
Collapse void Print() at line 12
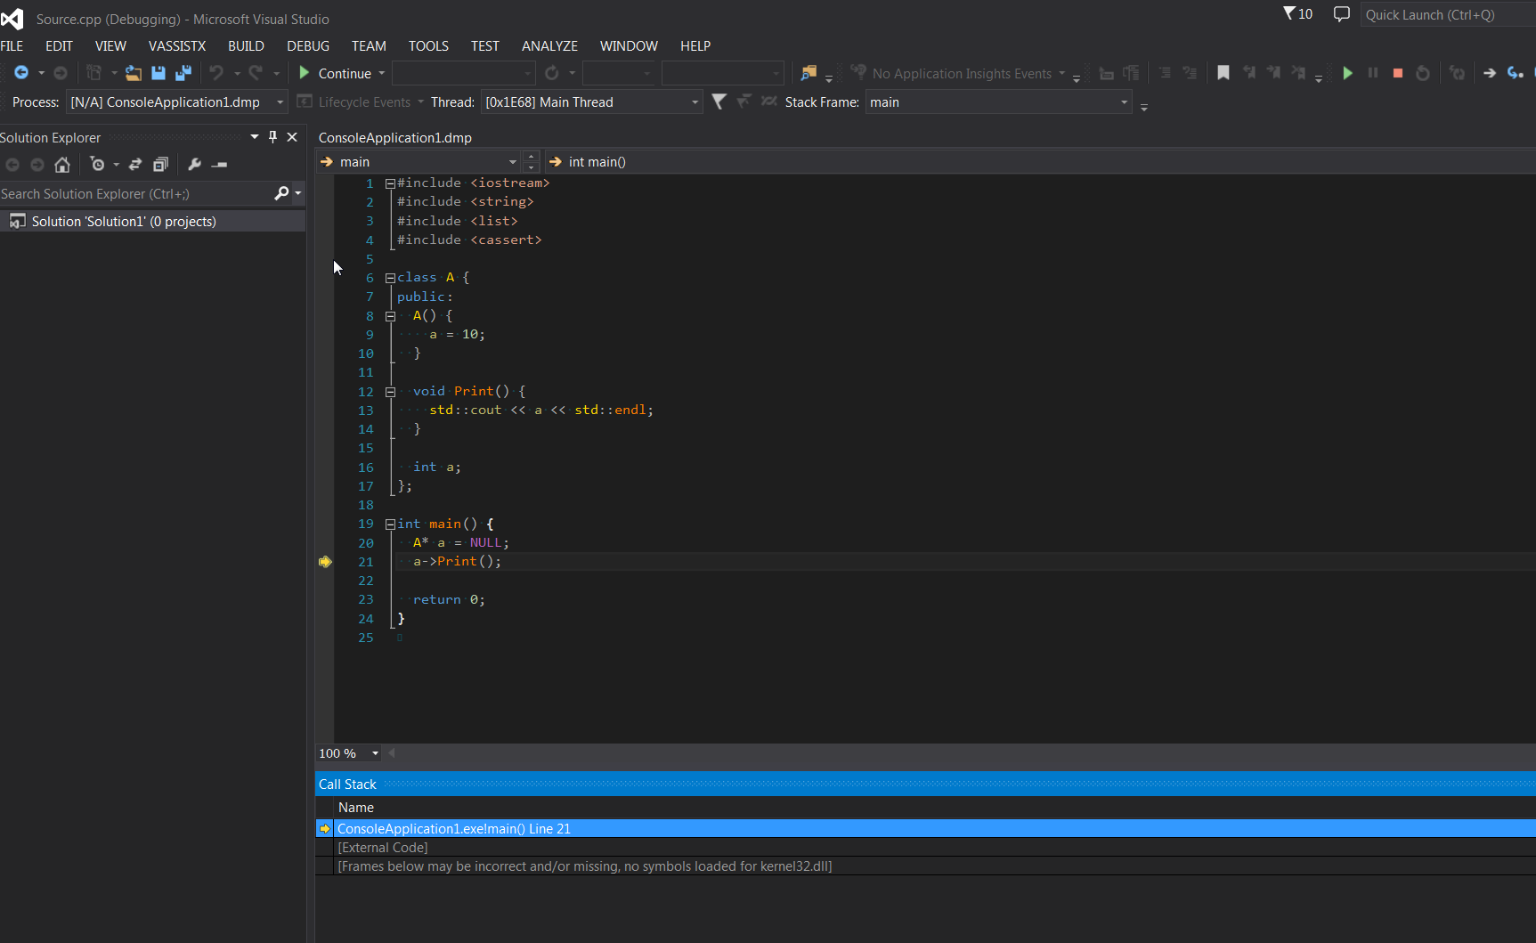[390, 392]
